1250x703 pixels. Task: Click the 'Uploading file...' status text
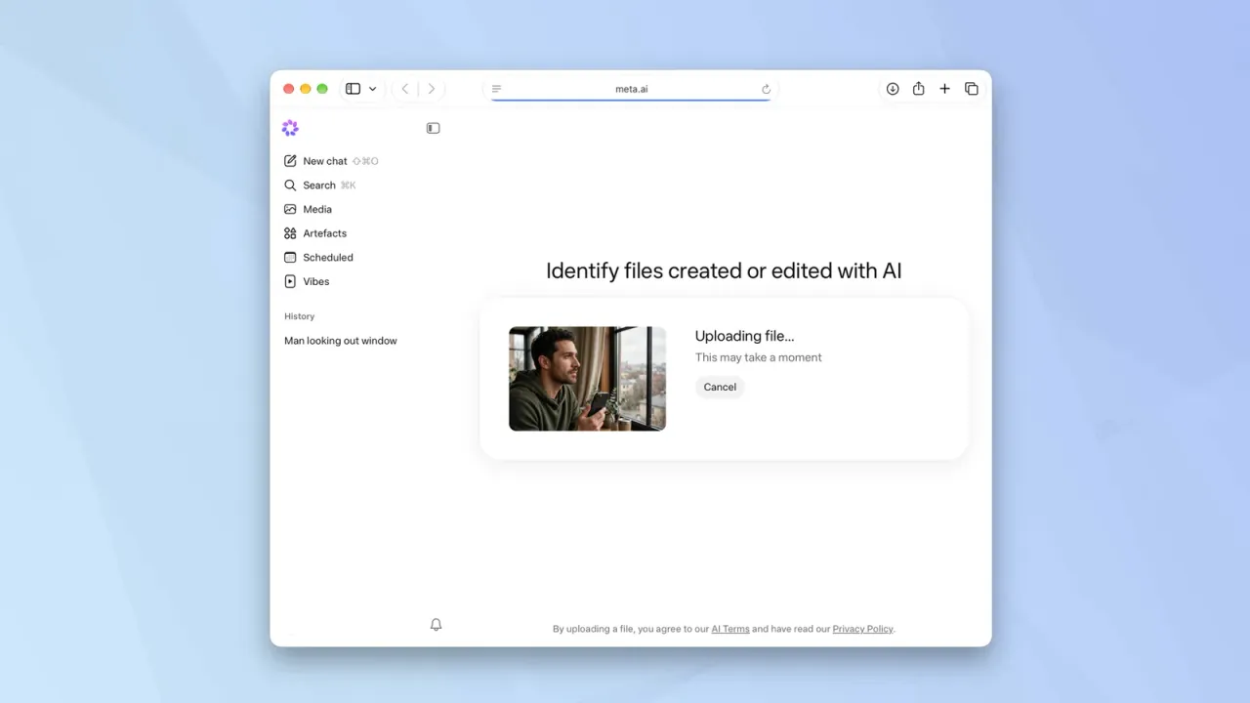pos(745,336)
